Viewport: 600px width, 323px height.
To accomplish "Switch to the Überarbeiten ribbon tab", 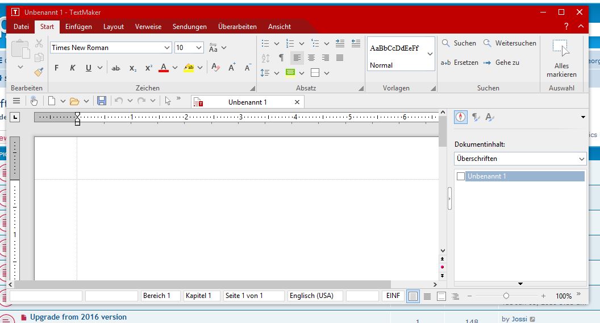I will pyautogui.click(x=237, y=27).
